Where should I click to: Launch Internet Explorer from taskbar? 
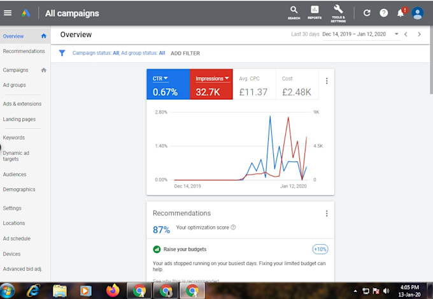click(x=33, y=291)
